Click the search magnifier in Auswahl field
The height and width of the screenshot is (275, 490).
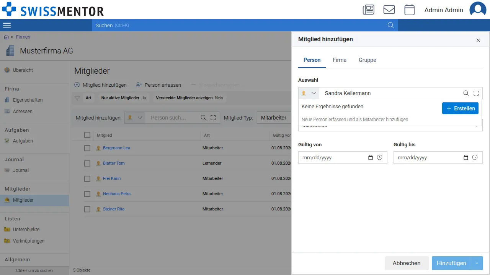[466, 93]
